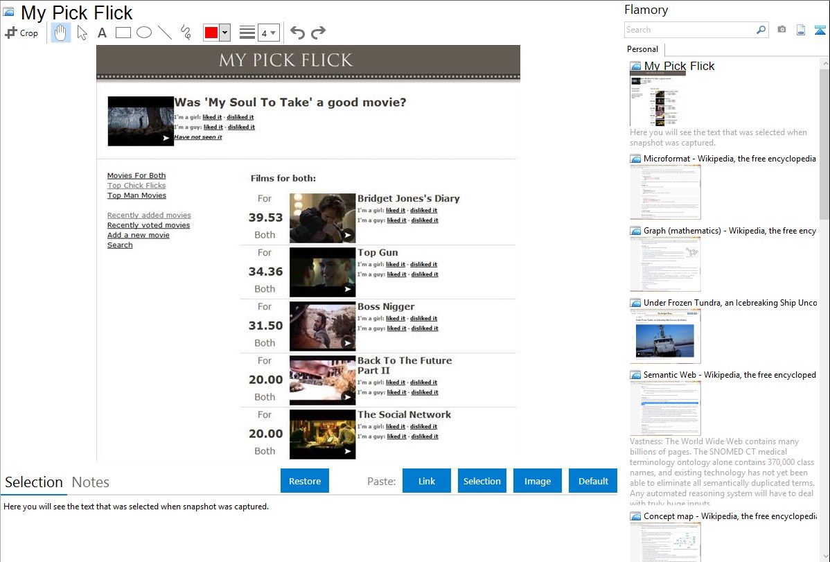
Task: Select the freehand scribble tool
Action: click(186, 33)
